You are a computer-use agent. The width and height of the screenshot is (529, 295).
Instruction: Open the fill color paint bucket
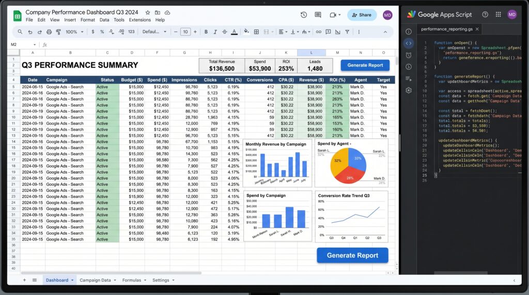[246, 31]
